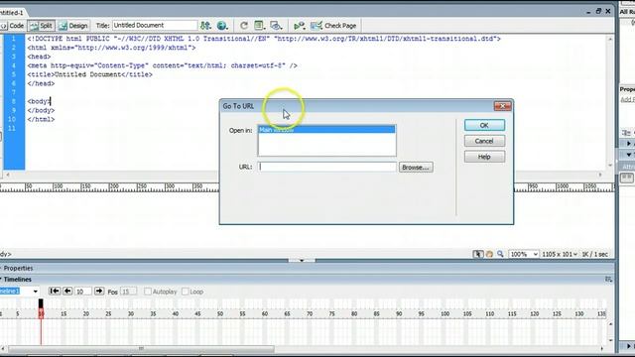Step timeline back one frame
Image resolution: width=635 pixels, height=357 pixels.
pos(67,291)
